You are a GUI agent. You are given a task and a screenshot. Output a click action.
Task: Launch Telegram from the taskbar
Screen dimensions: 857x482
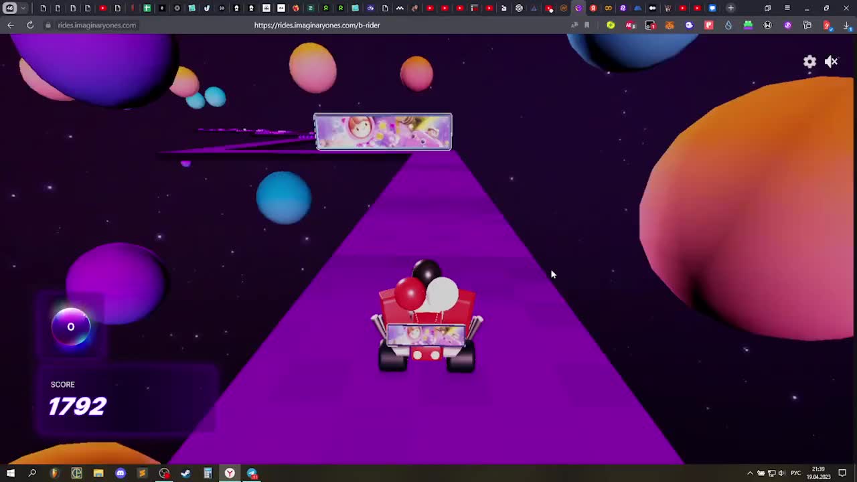[252, 473]
